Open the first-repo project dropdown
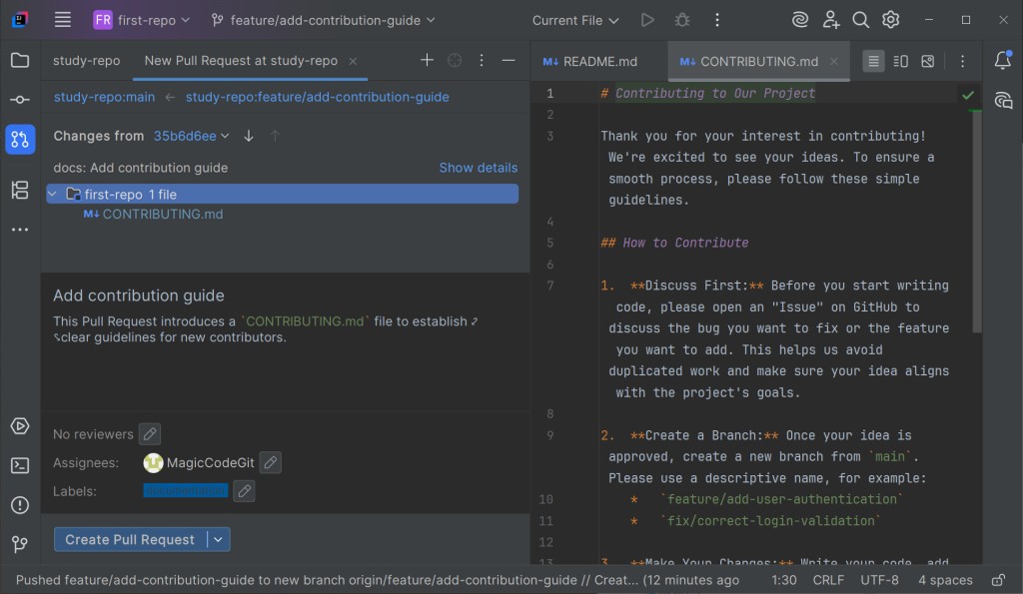The image size is (1023, 594). pos(142,20)
